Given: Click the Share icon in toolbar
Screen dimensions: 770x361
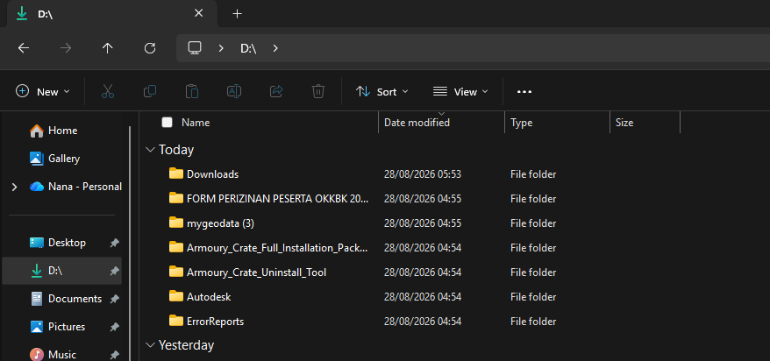Looking at the screenshot, I should coord(276,91).
